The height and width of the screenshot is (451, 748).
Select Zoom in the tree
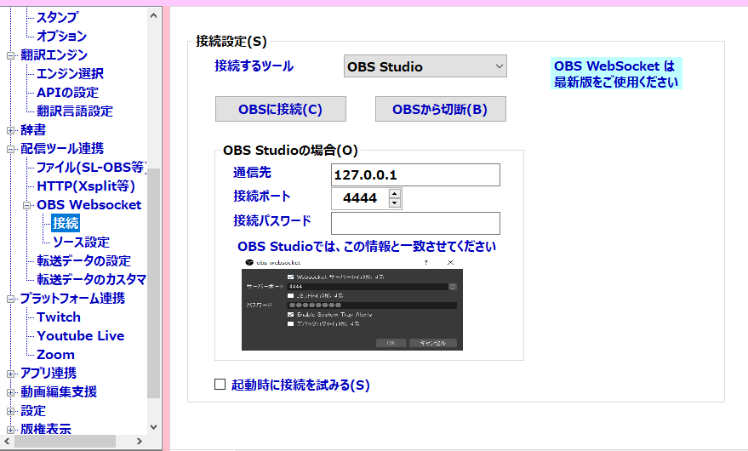[x=56, y=355]
